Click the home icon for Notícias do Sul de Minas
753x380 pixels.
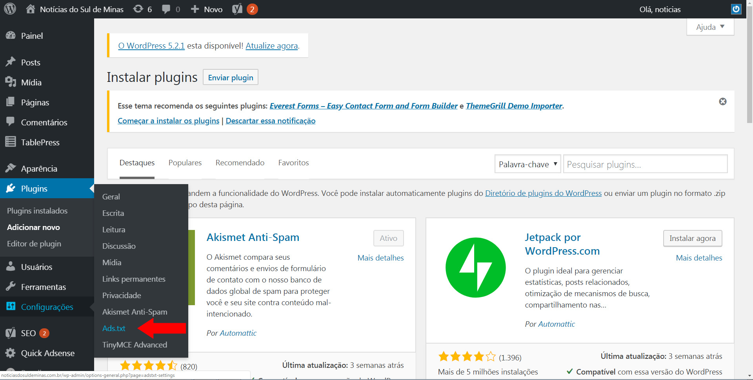coord(30,9)
